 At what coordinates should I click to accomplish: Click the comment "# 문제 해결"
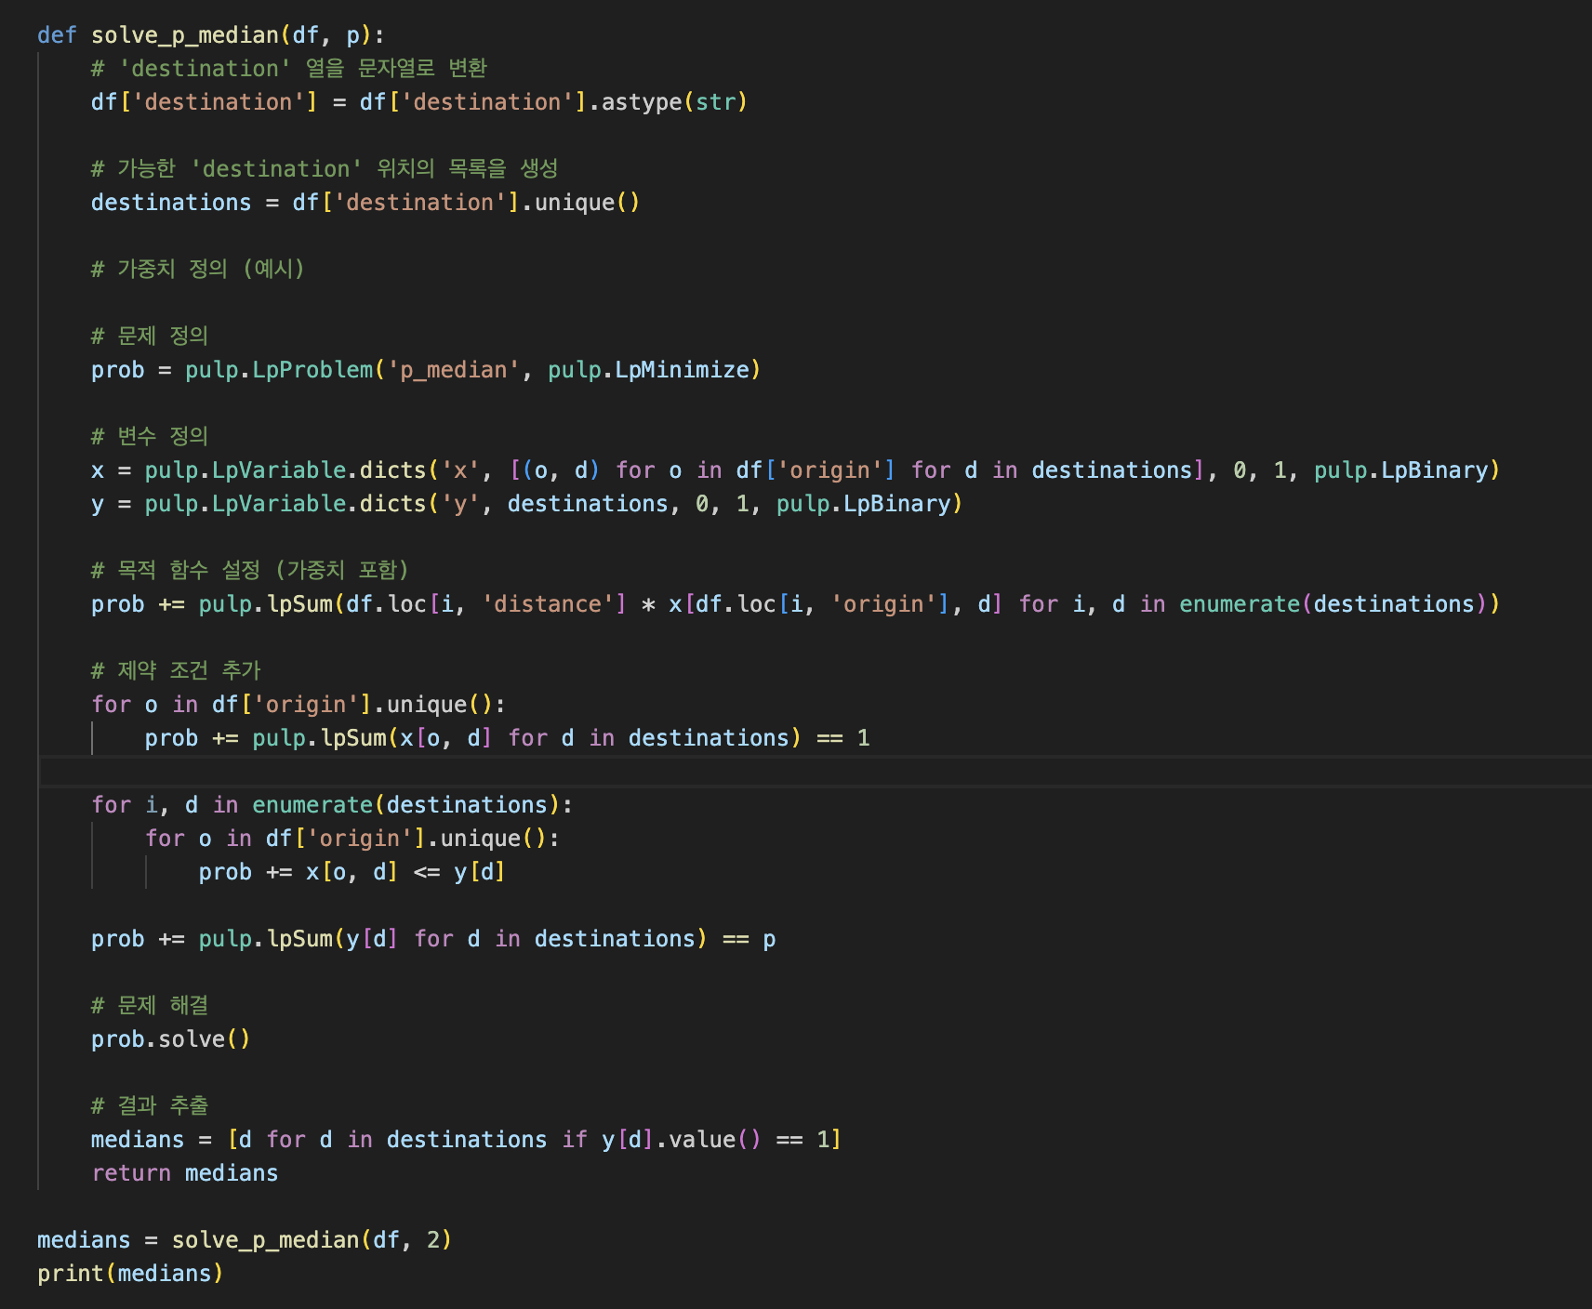150,1006
